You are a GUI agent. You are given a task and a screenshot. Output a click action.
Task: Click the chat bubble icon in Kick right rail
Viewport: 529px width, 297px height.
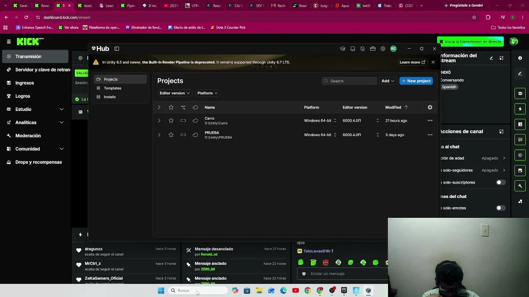click(x=520, y=140)
